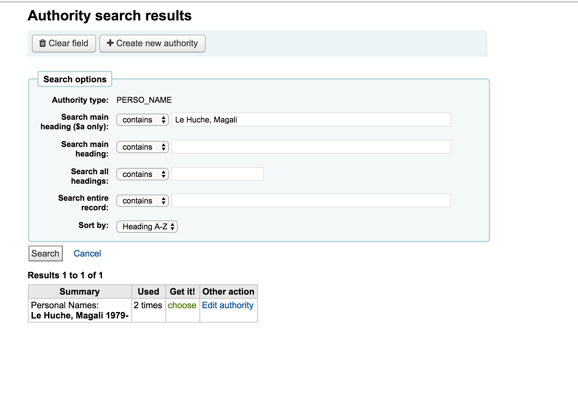
Task: Click the Search entire record text field
Action: coord(311,201)
